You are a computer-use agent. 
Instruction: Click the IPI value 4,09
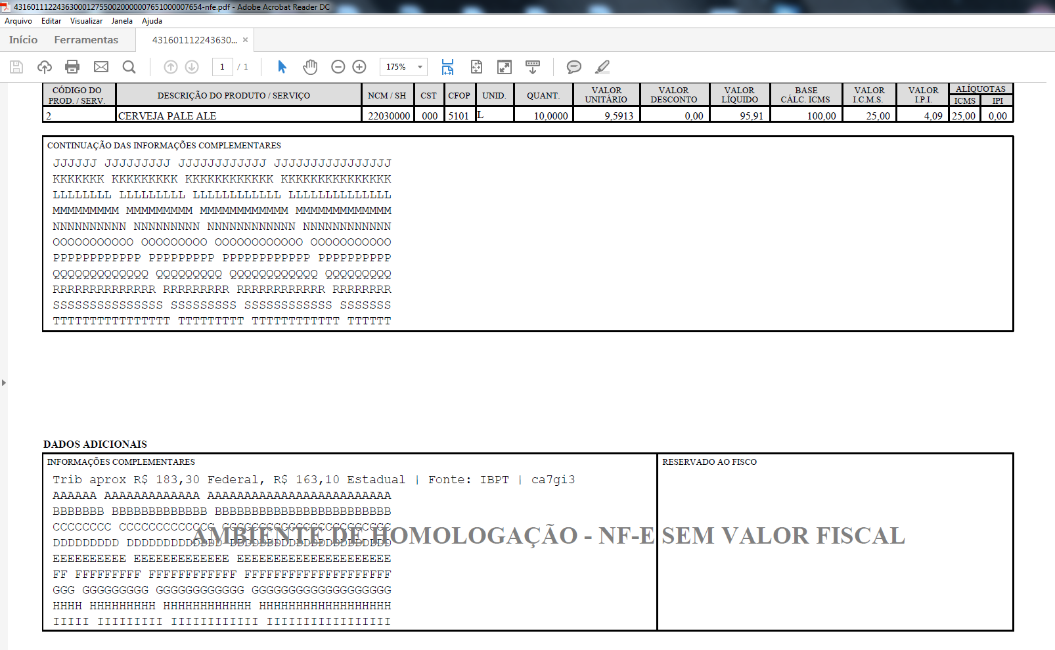coord(933,116)
